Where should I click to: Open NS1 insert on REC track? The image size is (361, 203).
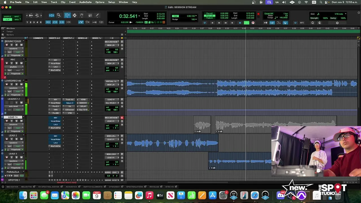[x=55, y=60]
